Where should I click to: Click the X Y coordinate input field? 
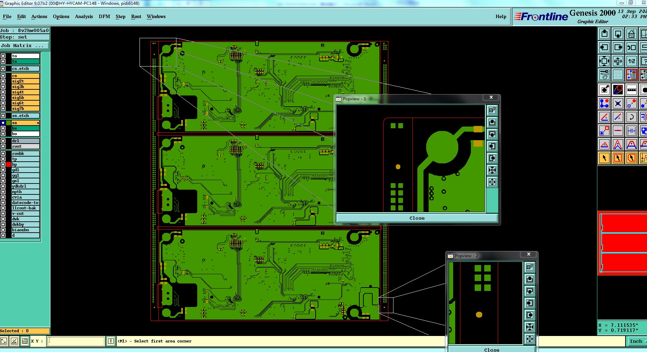click(76, 341)
